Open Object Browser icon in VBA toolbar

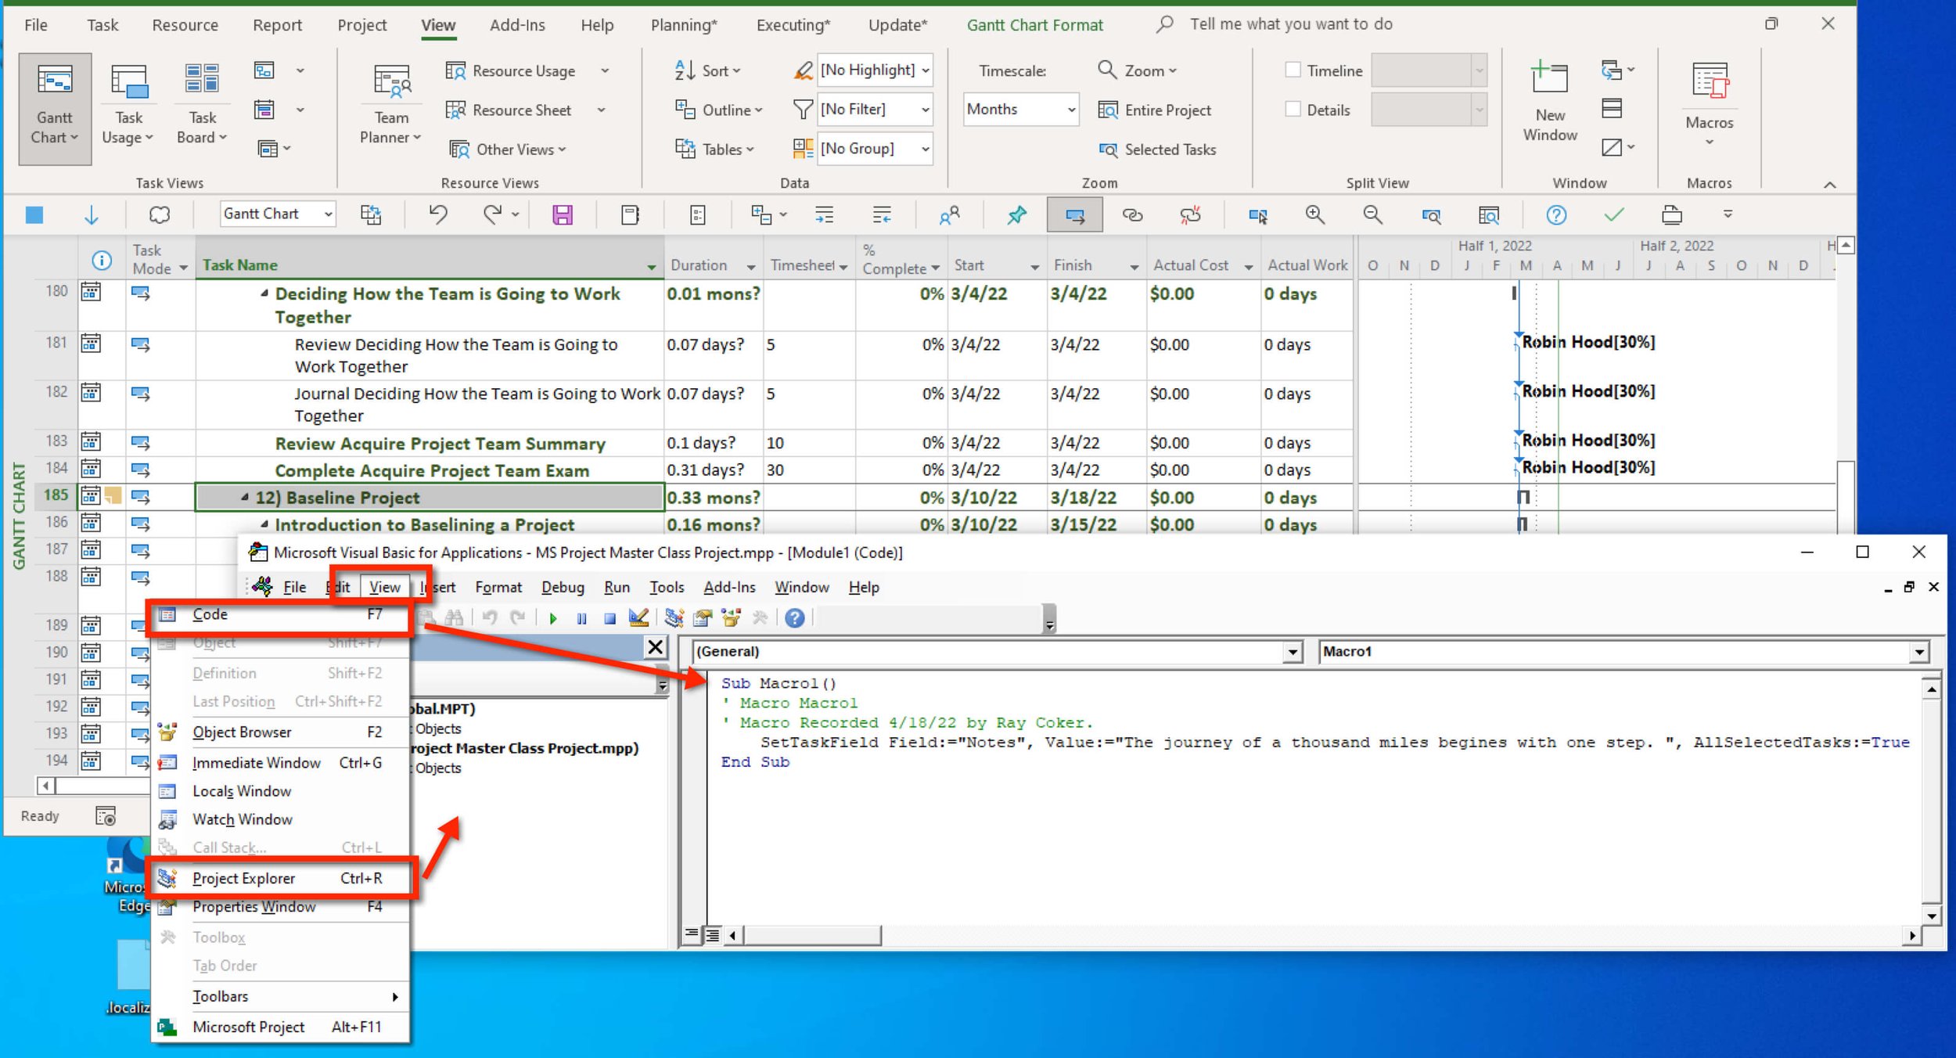(x=731, y=618)
